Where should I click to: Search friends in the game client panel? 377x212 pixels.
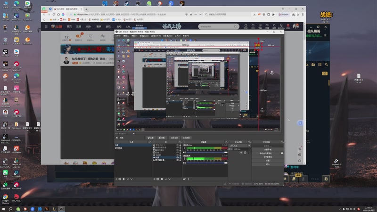326,65
